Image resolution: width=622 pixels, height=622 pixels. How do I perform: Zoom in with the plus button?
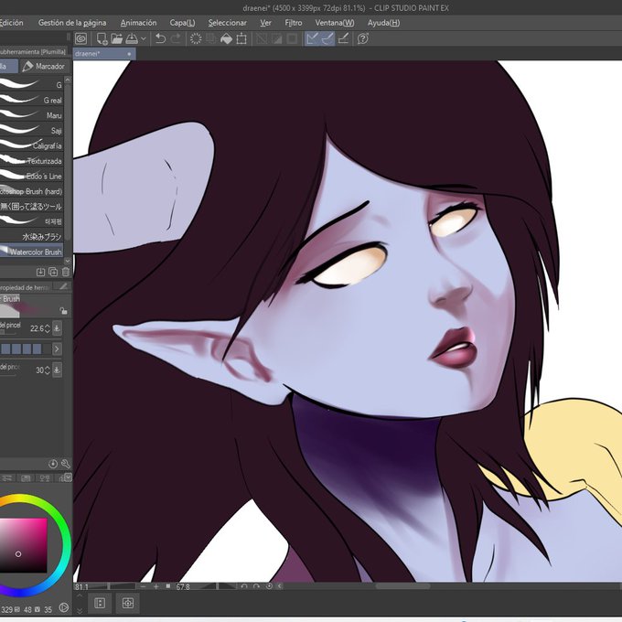(156, 586)
